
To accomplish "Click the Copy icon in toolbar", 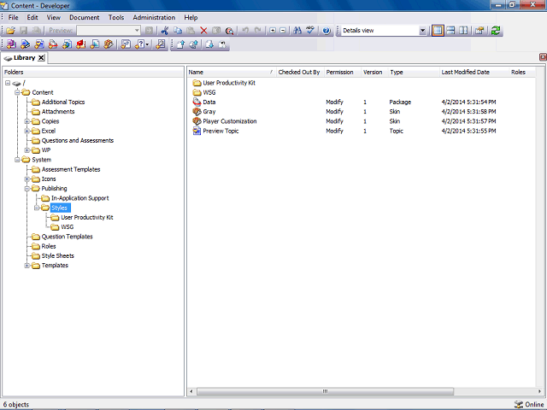I will pyautogui.click(x=178, y=31).
